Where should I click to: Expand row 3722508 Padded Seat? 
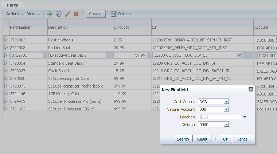6,47
